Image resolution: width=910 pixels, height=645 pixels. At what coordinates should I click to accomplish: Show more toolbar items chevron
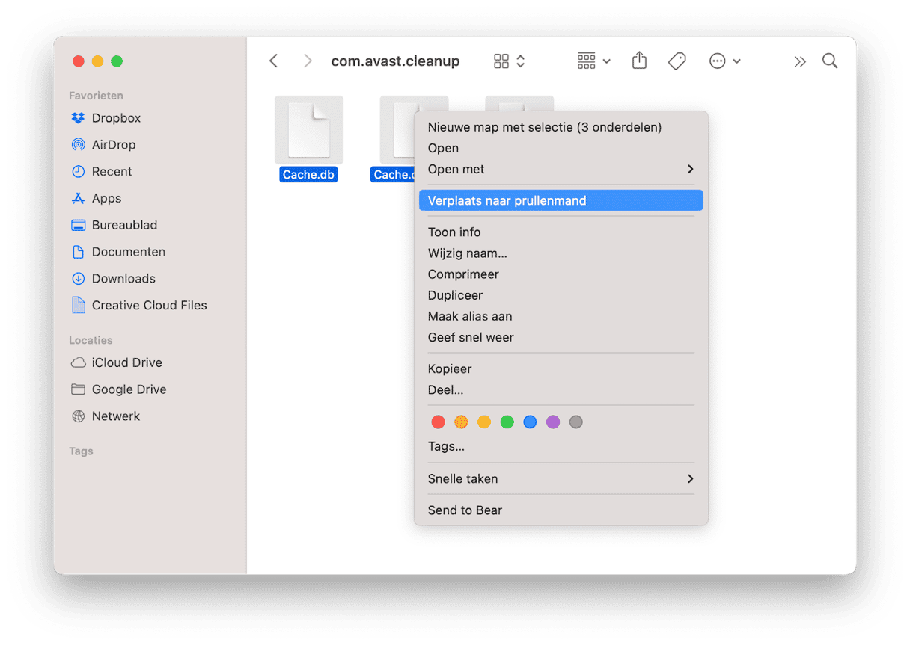pos(800,61)
